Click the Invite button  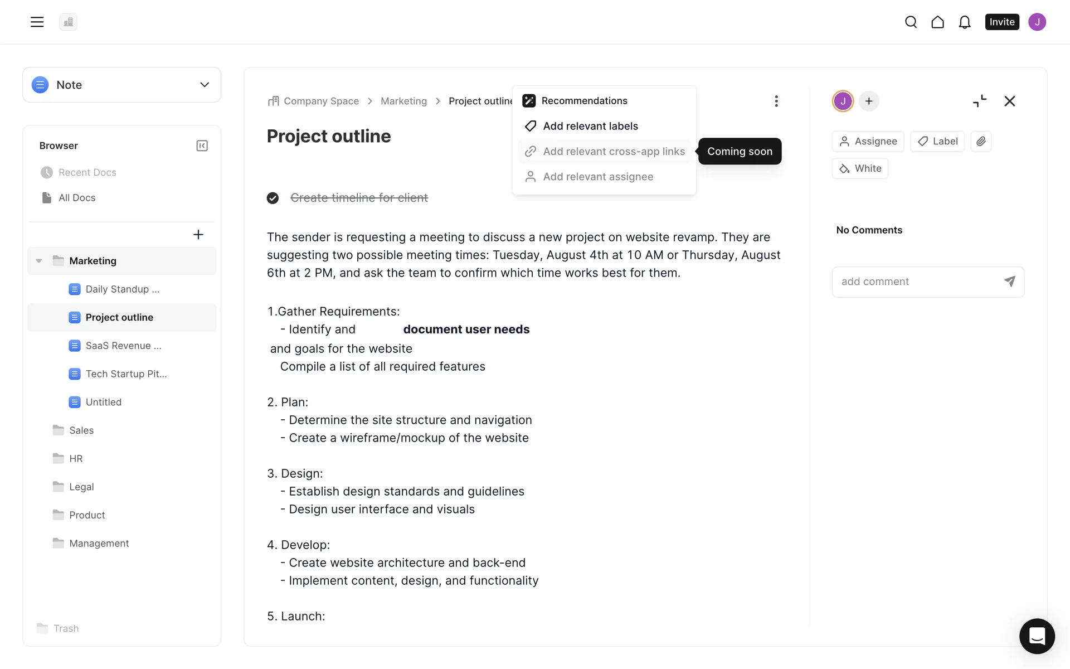[x=1001, y=22]
